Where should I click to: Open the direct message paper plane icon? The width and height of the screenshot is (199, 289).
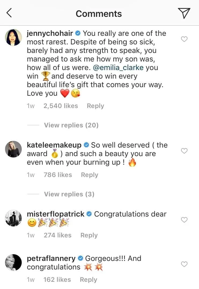(184, 13)
